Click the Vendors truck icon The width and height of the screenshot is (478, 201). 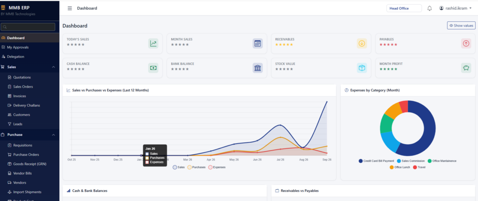tap(9, 183)
